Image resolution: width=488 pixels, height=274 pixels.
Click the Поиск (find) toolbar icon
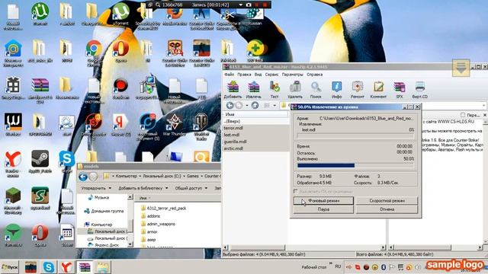pyautogui.click(x=316, y=90)
